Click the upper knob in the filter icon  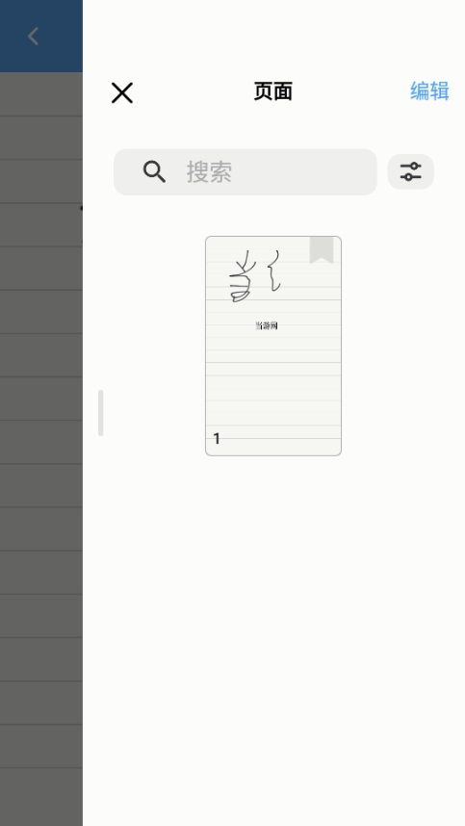414,167
